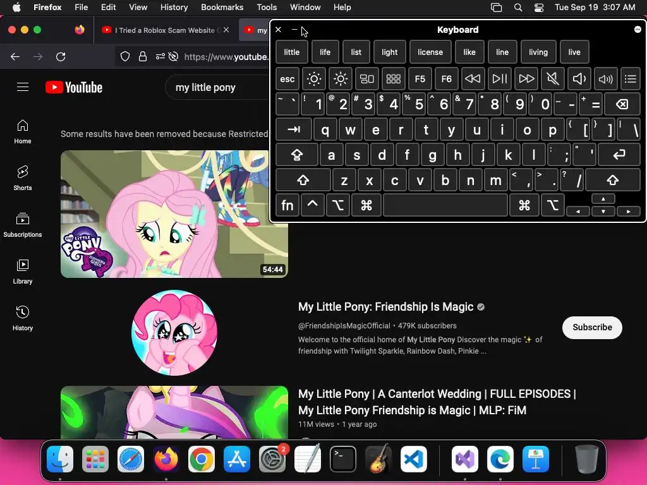This screenshot has width=647, height=485.
Task: Toggle the right command key
Action: click(x=524, y=205)
